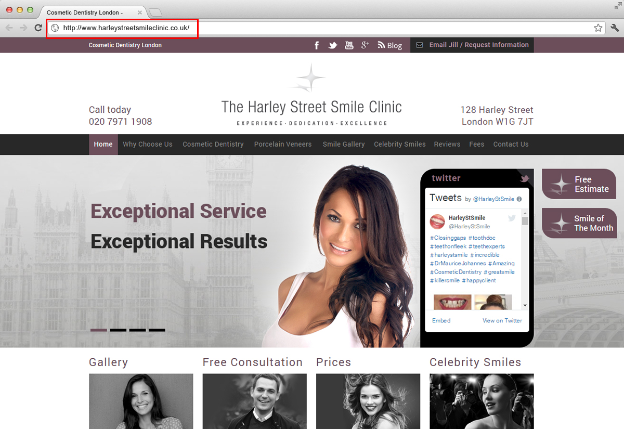This screenshot has width=624, height=429.
Task: Bookmark page with the star icon
Action: (x=598, y=28)
